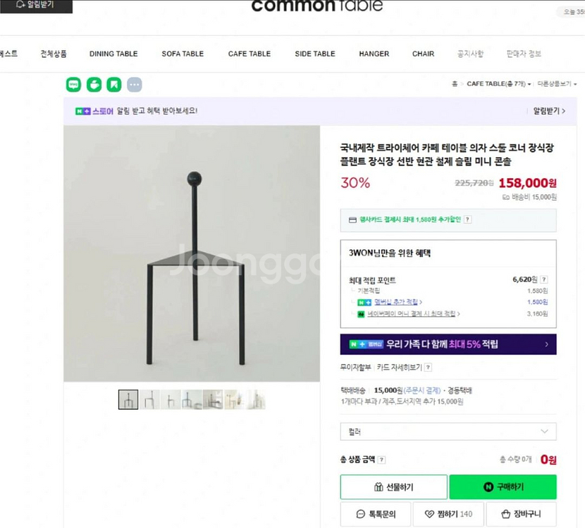Click the green bookmark share icon
This screenshot has width=585, height=528.
tap(114, 84)
